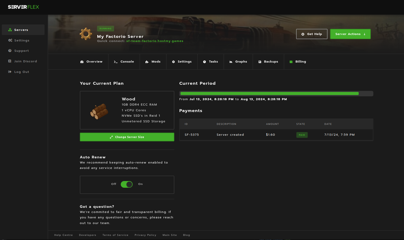Open the Terms of Service link
The height and width of the screenshot is (240, 404).
click(x=115, y=235)
